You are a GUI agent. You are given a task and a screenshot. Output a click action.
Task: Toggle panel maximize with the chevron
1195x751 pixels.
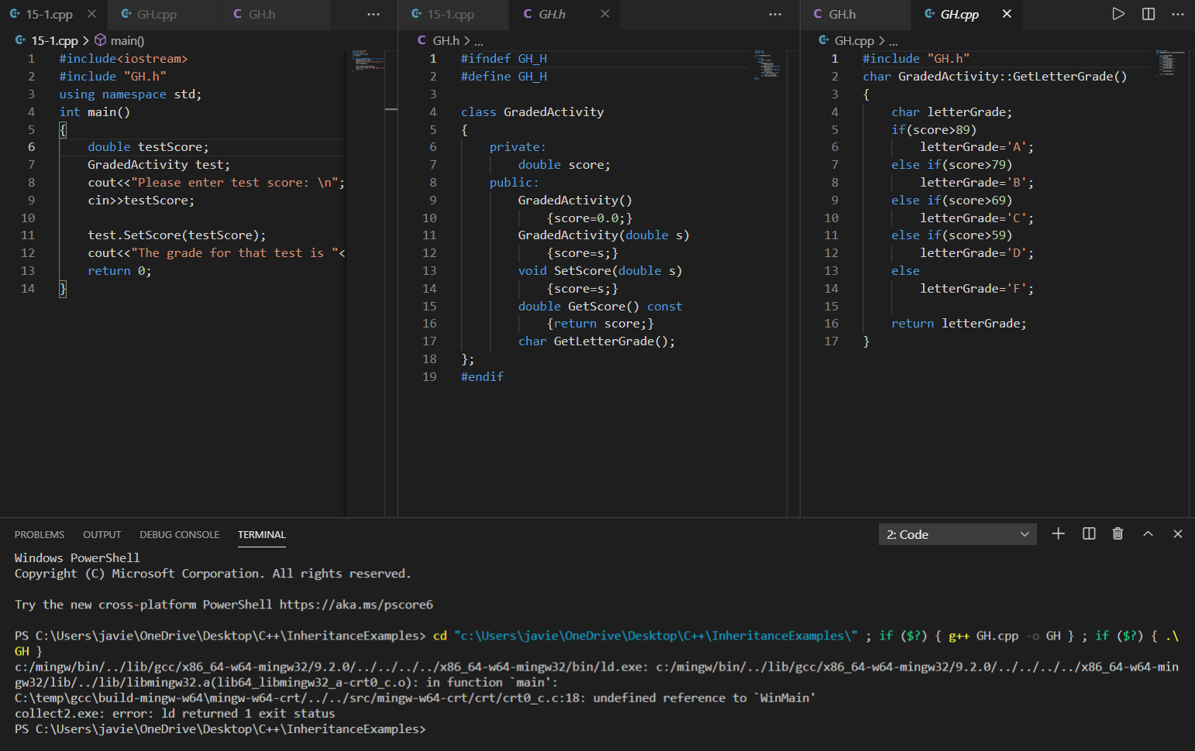click(1148, 533)
